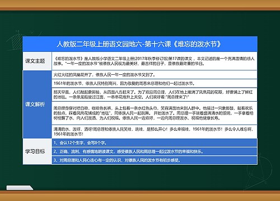
Task: Select goal 3、对周总理和人民心连心有一定的认识
Action: click(x=155, y=160)
